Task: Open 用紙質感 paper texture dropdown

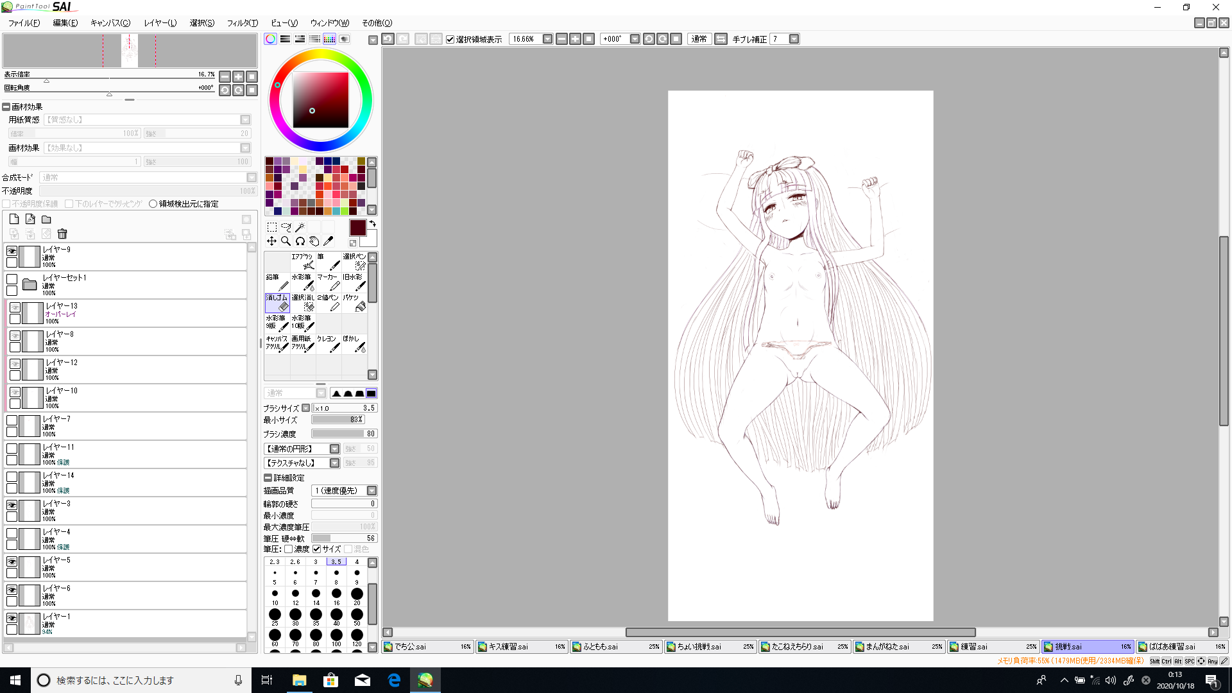Action: 245,120
